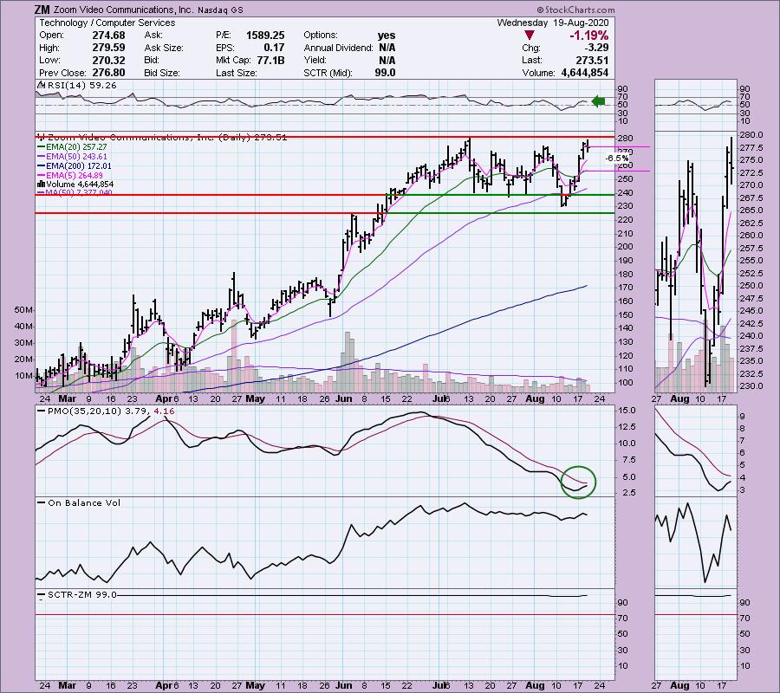The image size is (780, 693).
Task: Click the Volume legend bar icon
Action: coord(41,185)
